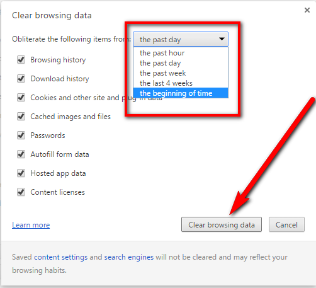
Task: Follow the search engines link
Action: point(129,257)
